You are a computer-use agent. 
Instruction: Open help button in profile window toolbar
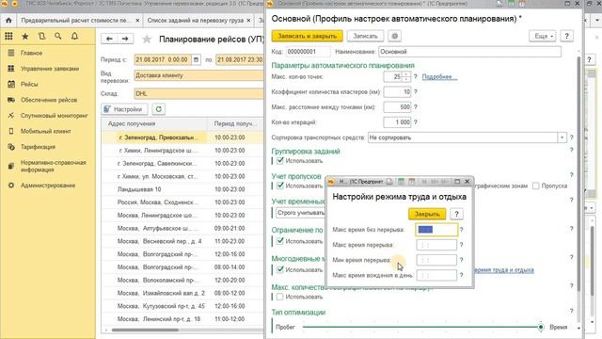(566, 36)
